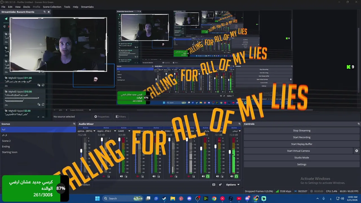Mute the GAME audio channel
This screenshot has width=361, height=203.
click(x=122, y=176)
